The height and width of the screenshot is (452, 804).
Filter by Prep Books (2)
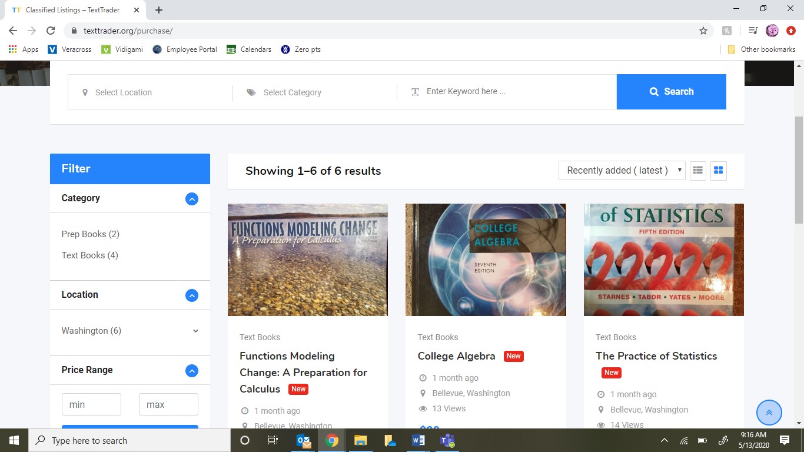click(x=90, y=234)
